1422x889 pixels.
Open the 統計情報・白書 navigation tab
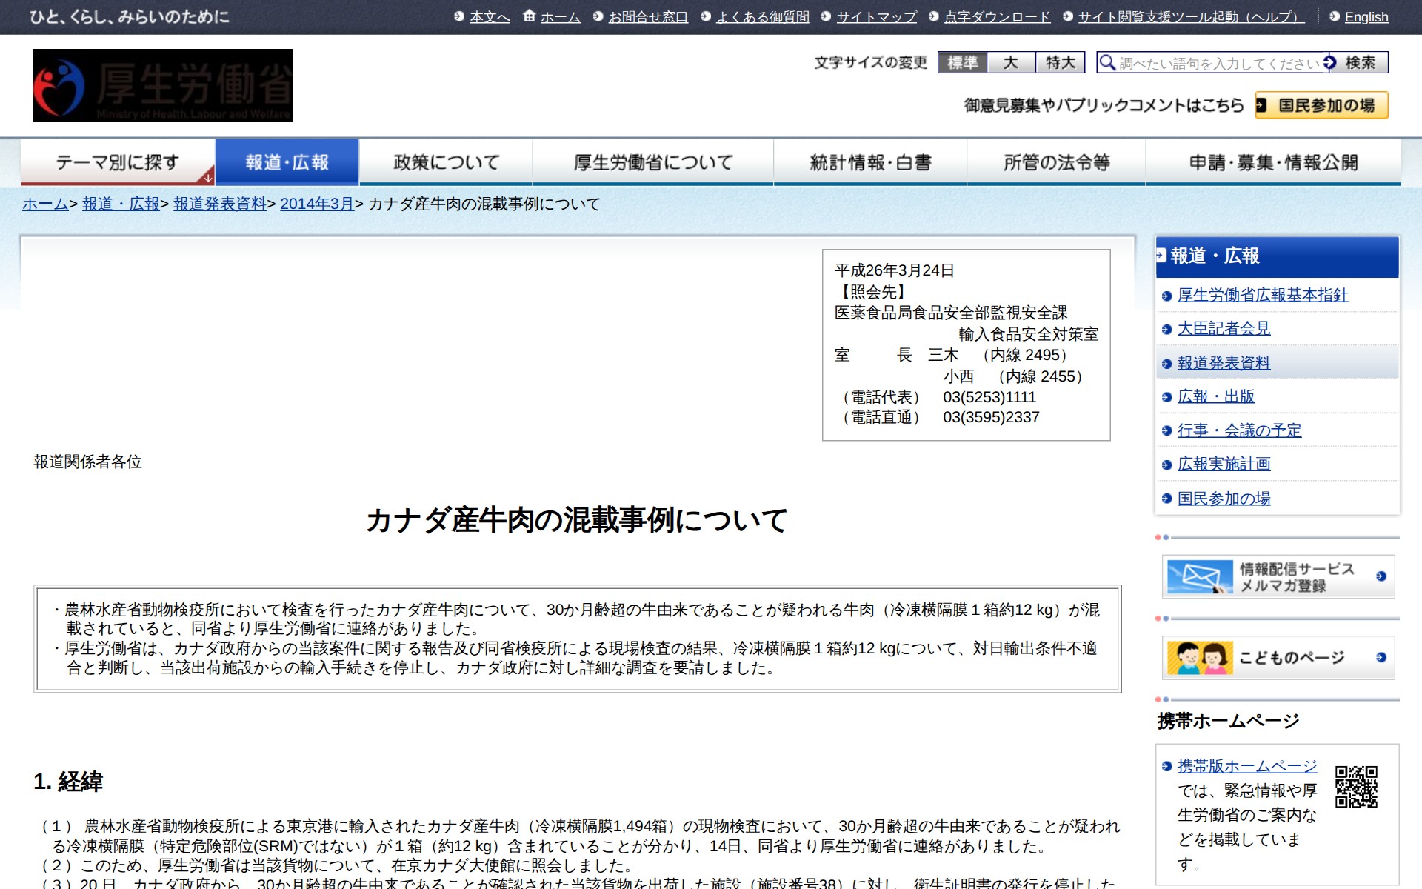[871, 160]
